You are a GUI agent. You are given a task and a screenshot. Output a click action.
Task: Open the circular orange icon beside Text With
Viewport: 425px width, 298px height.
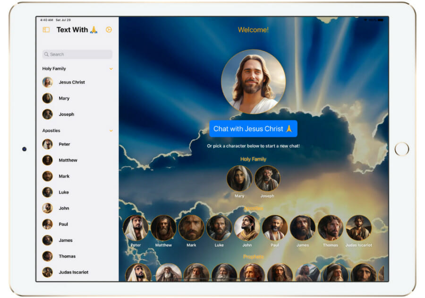(109, 30)
